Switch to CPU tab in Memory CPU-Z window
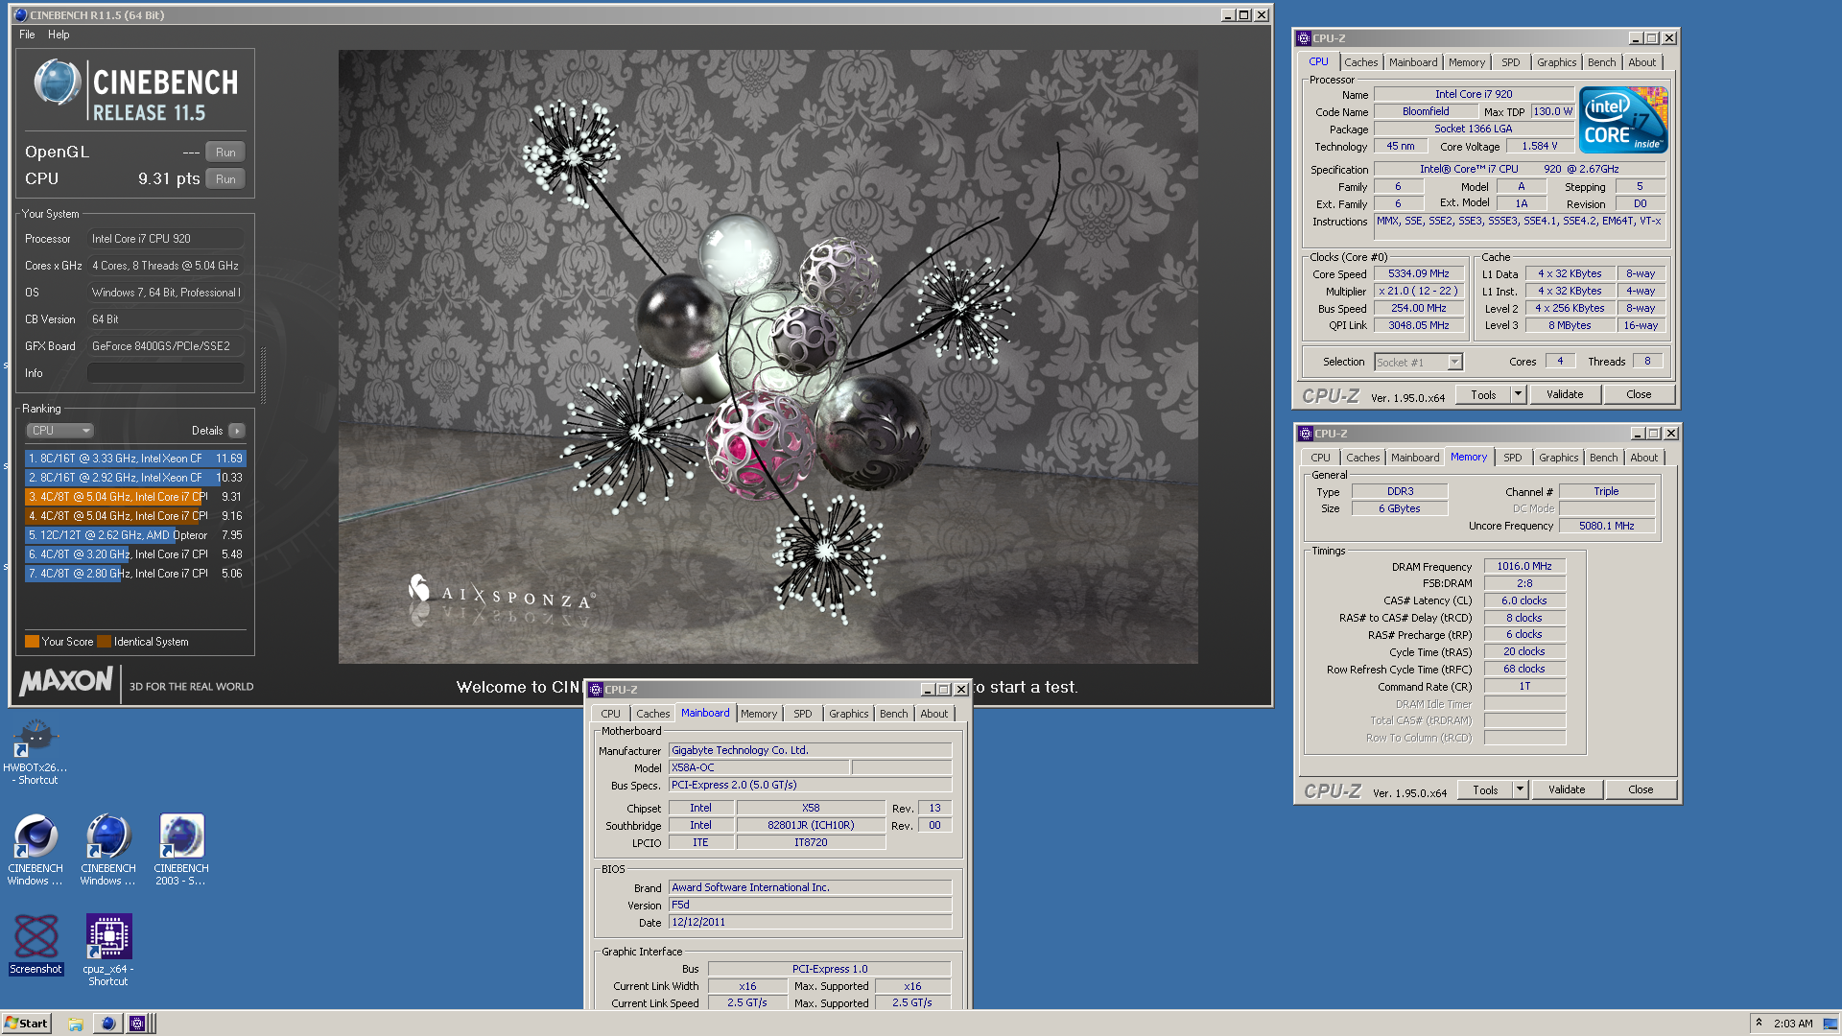This screenshot has height=1036, width=1842. click(1320, 458)
